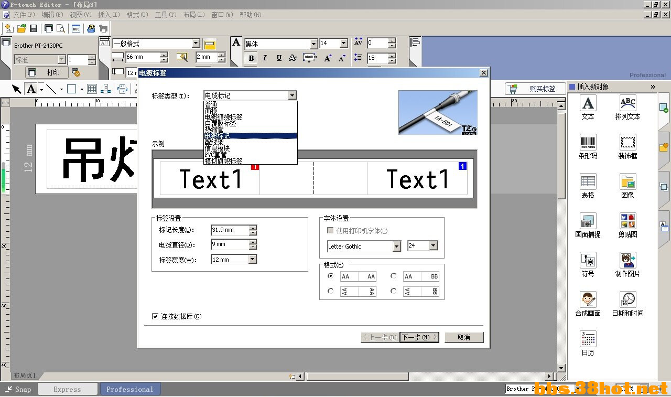Click the 取消 cancel button

pyautogui.click(x=464, y=337)
